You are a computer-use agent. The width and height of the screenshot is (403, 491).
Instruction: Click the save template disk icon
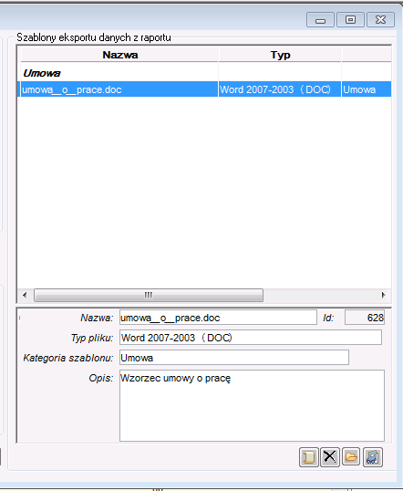pyautogui.click(x=373, y=457)
